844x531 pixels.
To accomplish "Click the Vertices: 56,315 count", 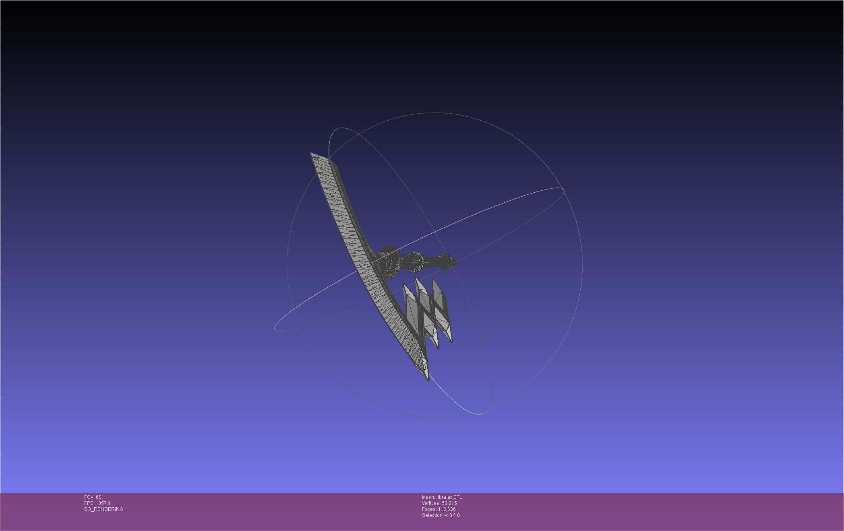I will (439, 503).
